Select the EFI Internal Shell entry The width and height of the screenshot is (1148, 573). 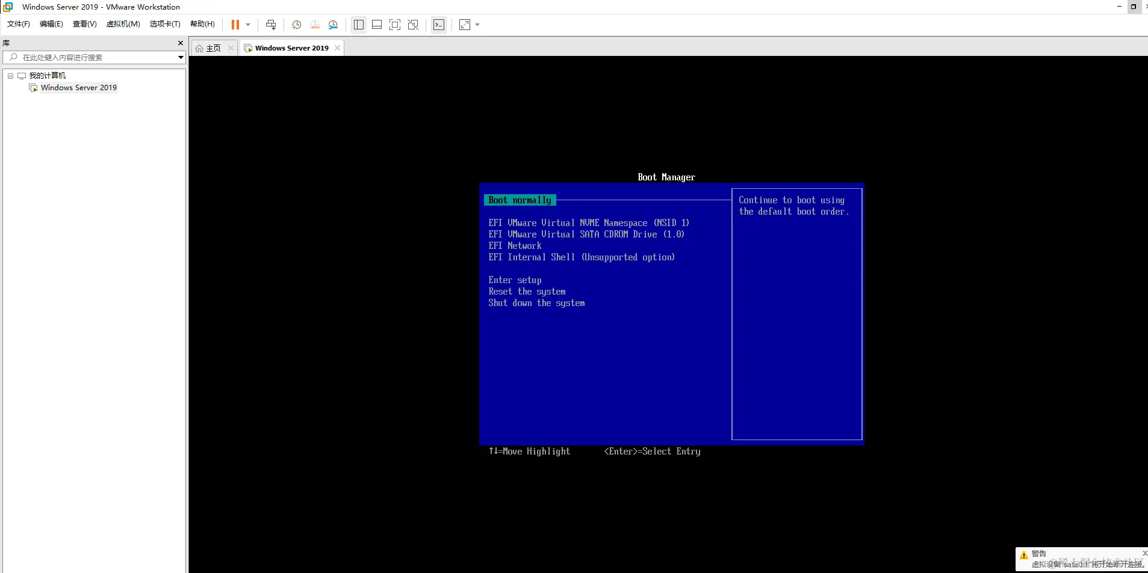(x=582, y=257)
